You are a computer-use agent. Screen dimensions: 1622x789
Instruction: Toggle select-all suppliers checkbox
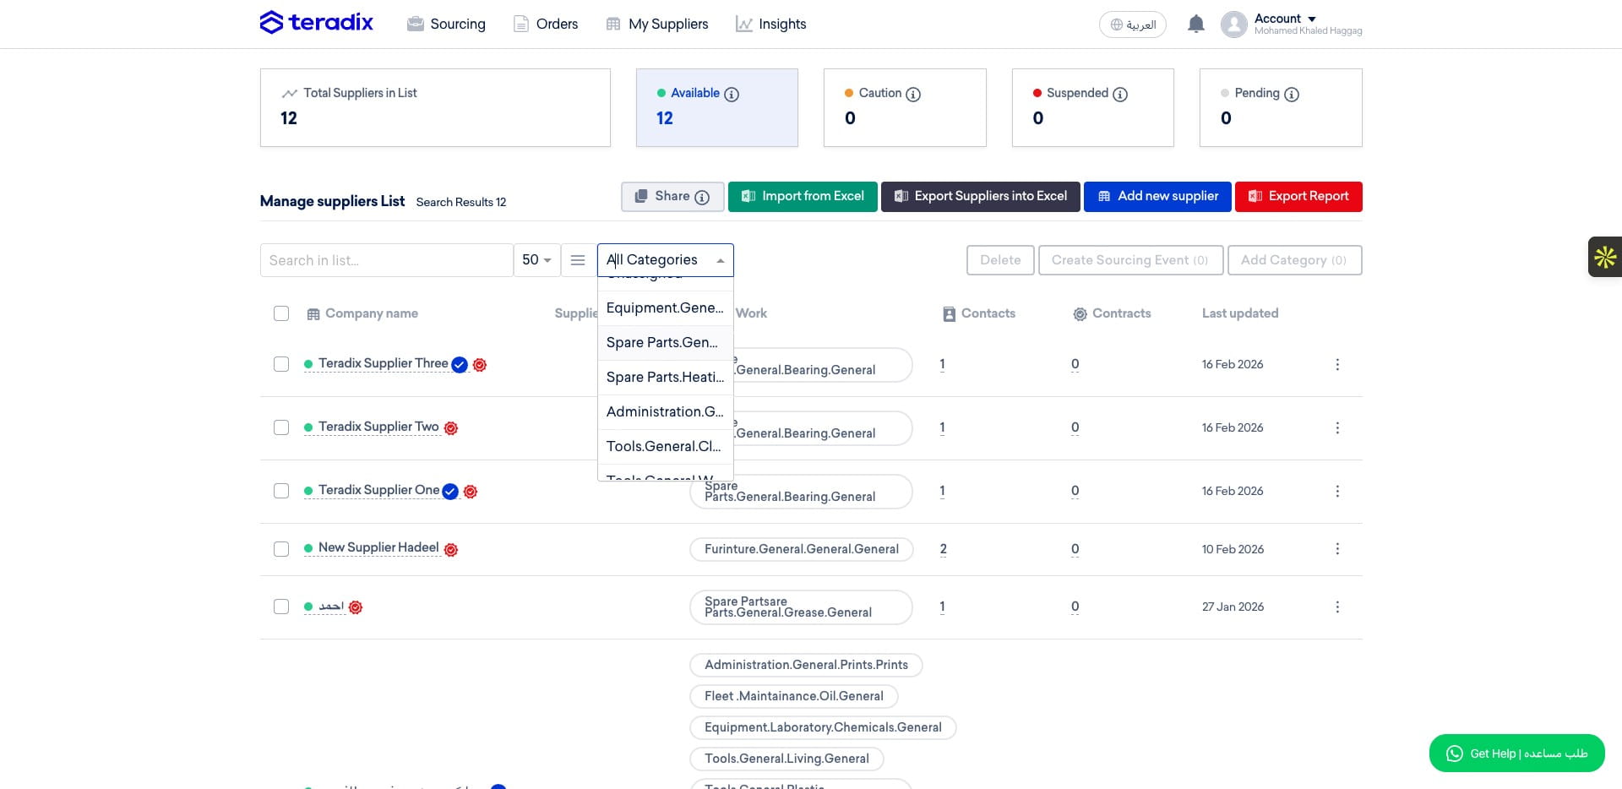click(281, 313)
